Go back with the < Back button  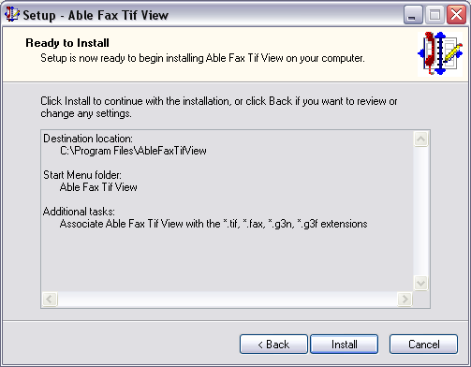point(273,345)
